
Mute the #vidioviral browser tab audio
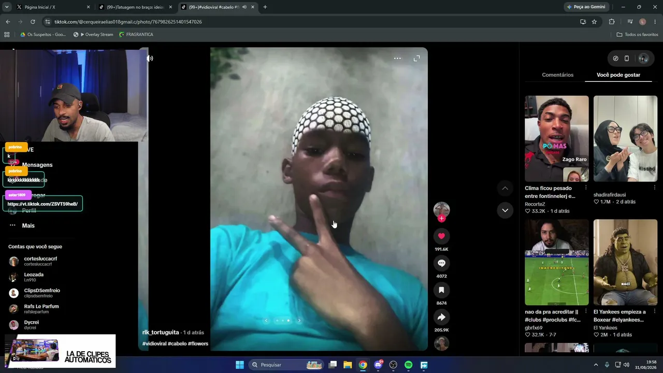[x=244, y=7]
